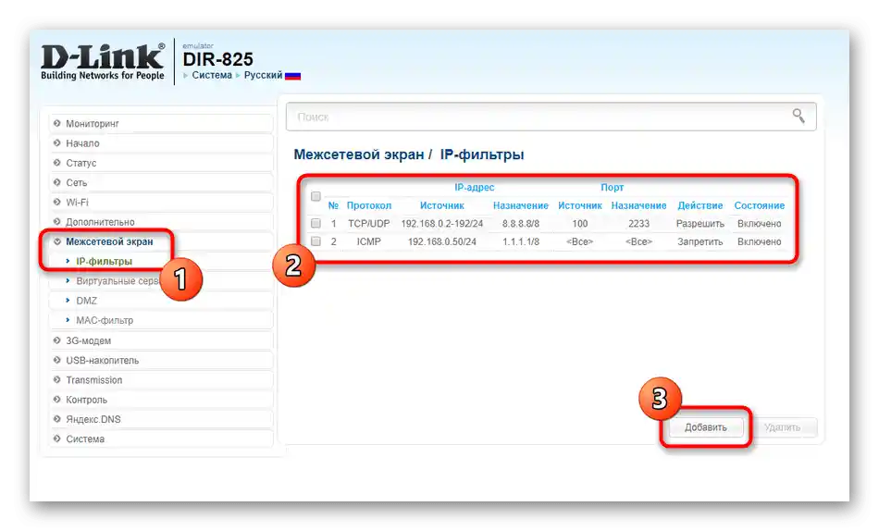Click the Действие column header

pyautogui.click(x=700, y=205)
